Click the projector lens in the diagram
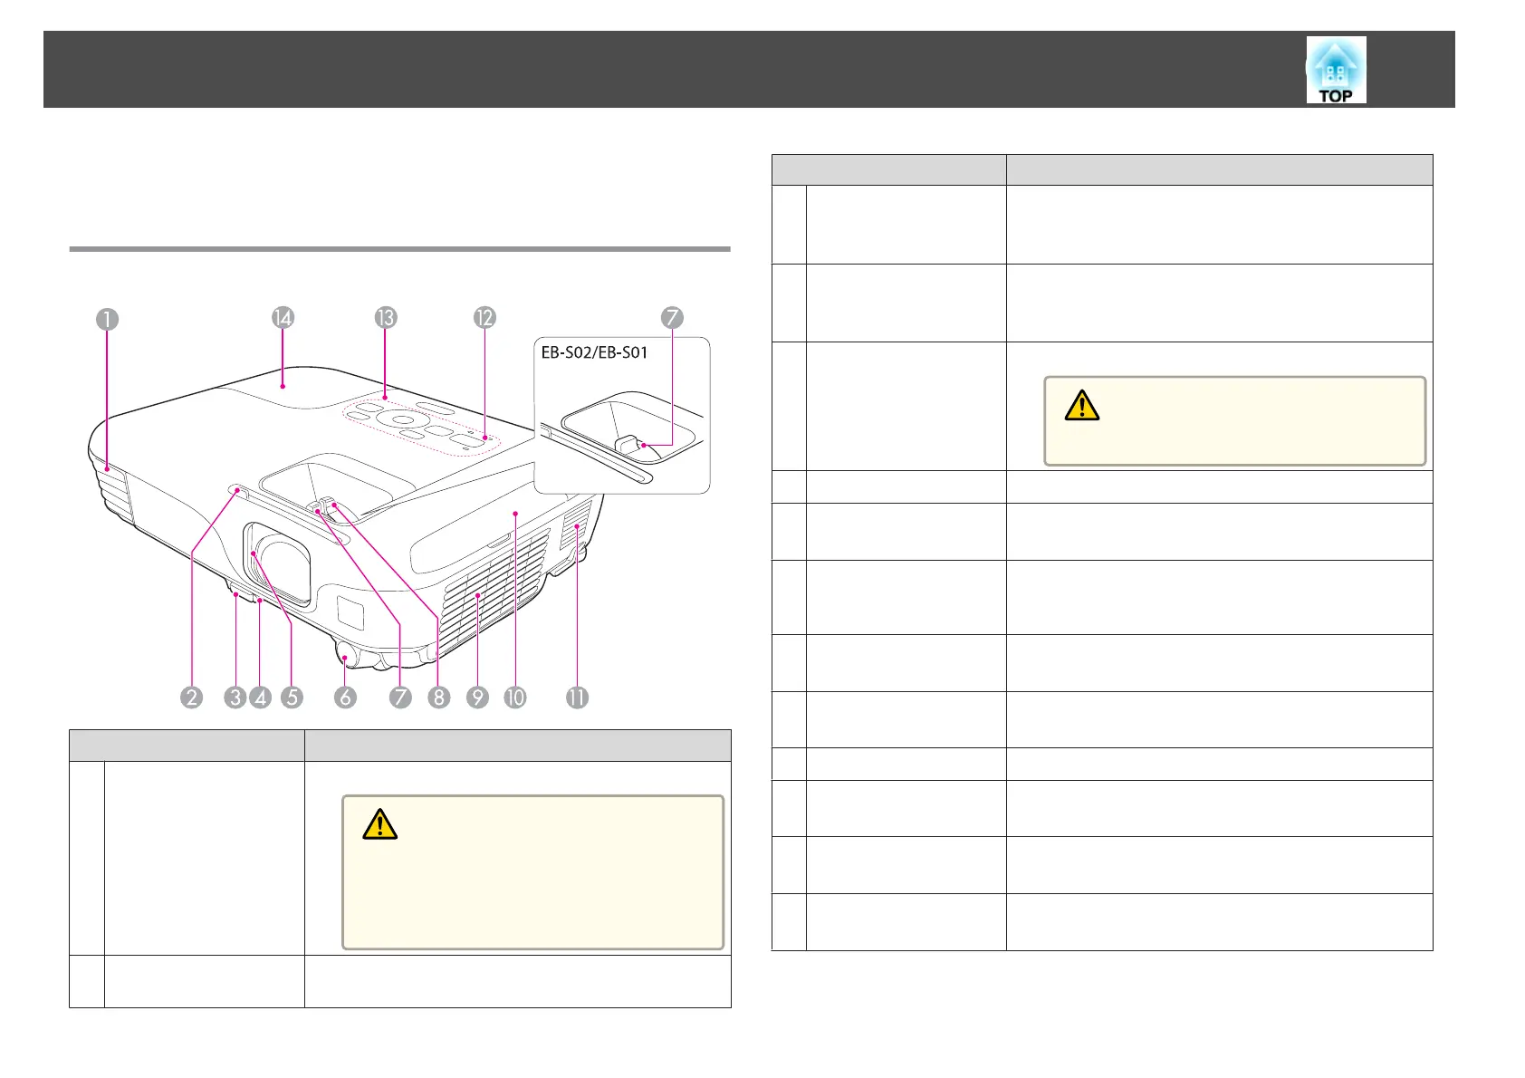 click(281, 566)
